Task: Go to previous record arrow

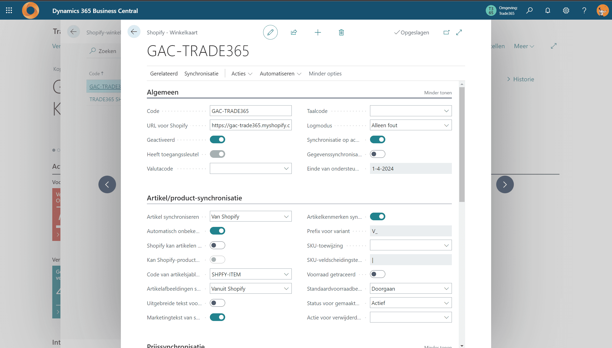Action: [x=107, y=184]
